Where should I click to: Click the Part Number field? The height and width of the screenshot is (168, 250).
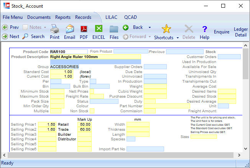click(x=167, y=106)
